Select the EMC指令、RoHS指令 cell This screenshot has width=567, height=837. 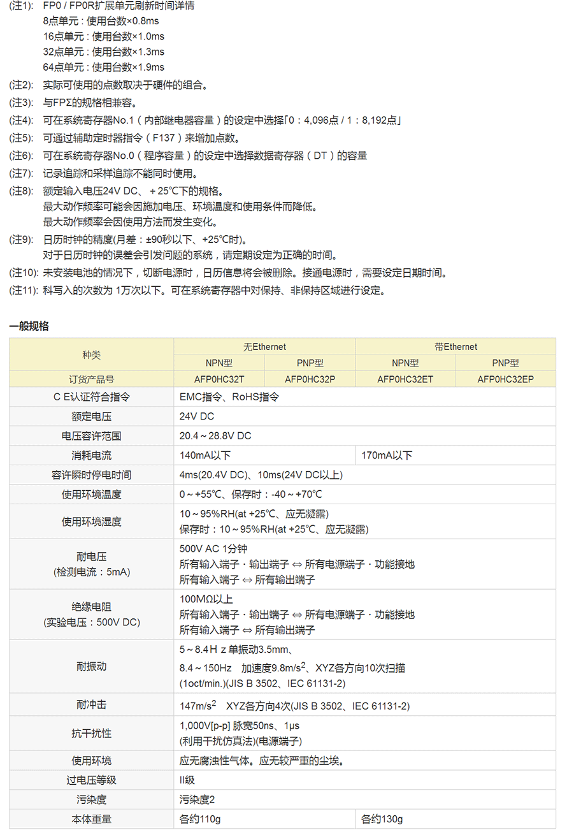(x=229, y=397)
